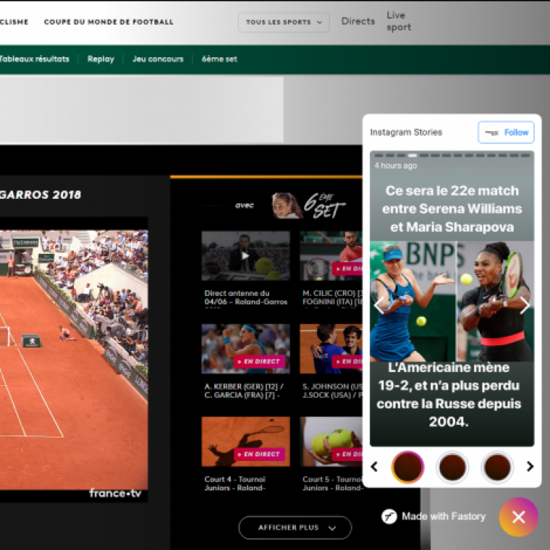Click the Serena Williams story image
Image resolution: width=550 pixels, height=550 pixels.
[452, 301]
